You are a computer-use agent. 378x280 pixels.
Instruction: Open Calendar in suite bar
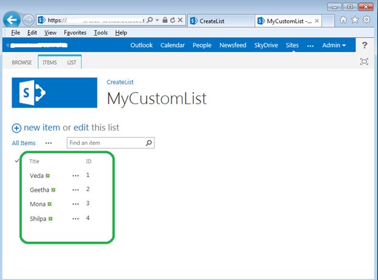tap(173, 45)
